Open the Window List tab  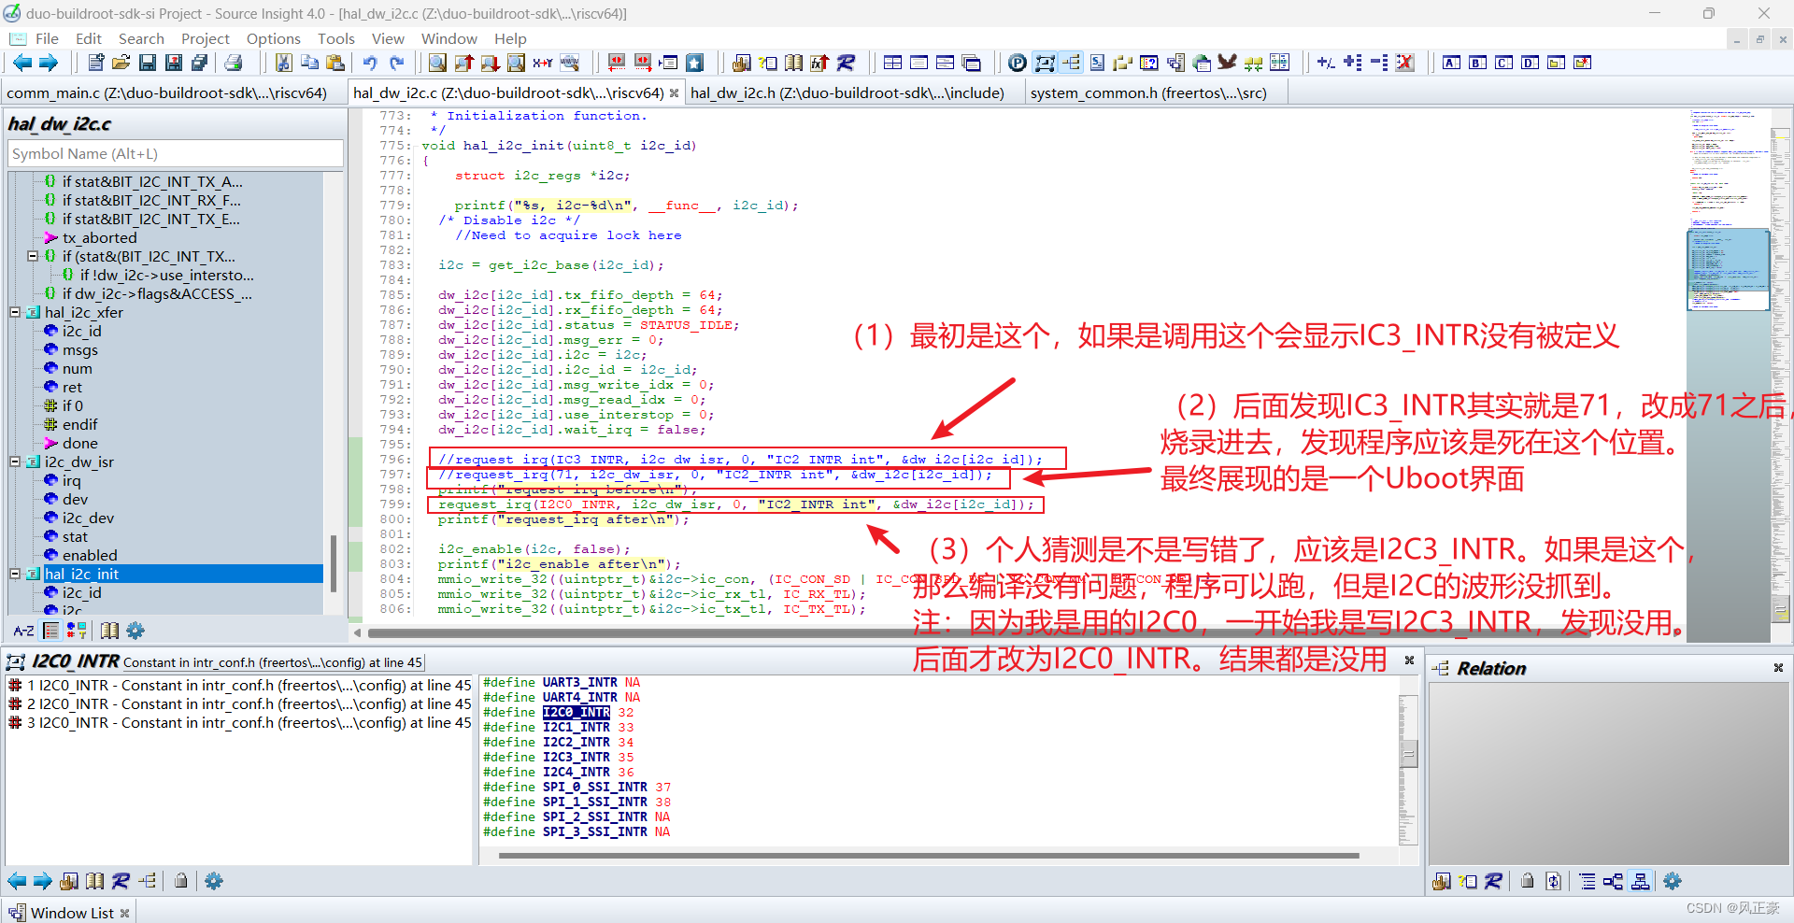click(x=71, y=913)
